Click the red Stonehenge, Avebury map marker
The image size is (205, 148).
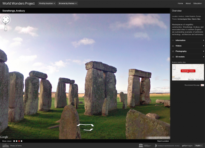188,71
